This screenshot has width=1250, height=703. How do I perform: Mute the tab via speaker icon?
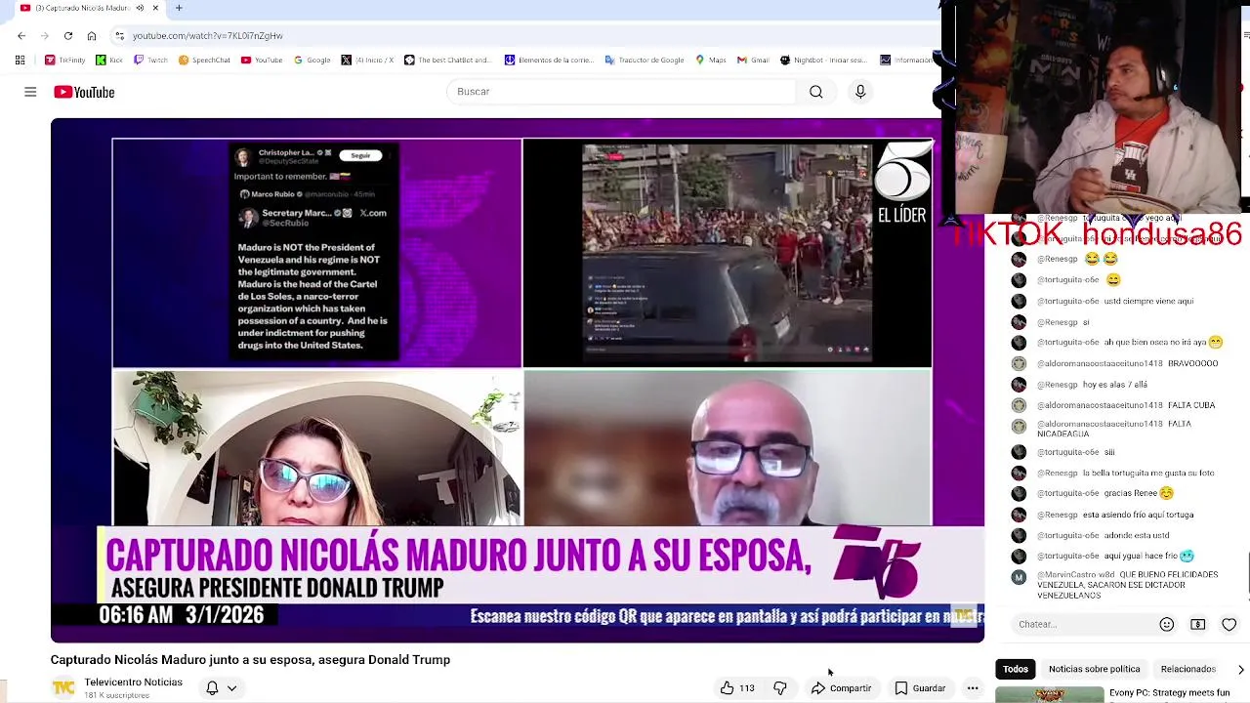pos(140,8)
